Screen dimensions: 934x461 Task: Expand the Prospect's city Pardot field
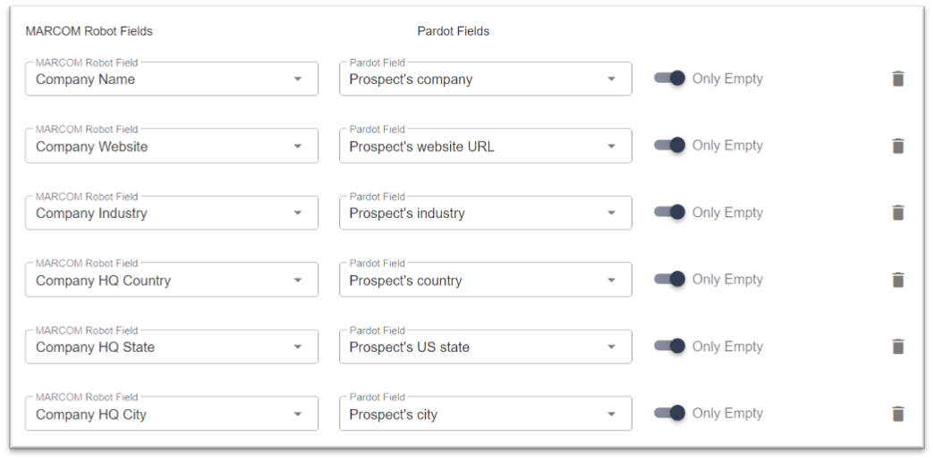486,414
